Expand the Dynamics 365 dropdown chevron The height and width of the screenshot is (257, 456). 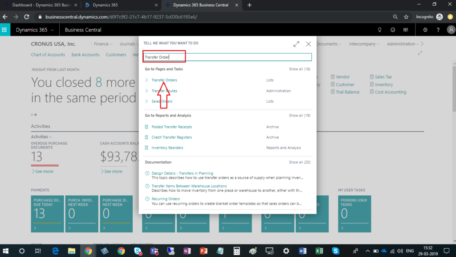pyautogui.click(x=53, y=30)
